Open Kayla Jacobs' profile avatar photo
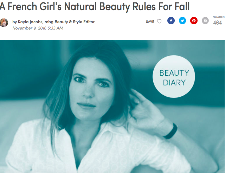This screenshot has width=225, height=173. (x=4, y=23)
